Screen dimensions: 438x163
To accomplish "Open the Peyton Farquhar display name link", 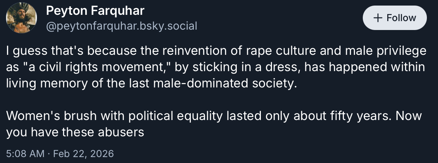I will point(95,11).
